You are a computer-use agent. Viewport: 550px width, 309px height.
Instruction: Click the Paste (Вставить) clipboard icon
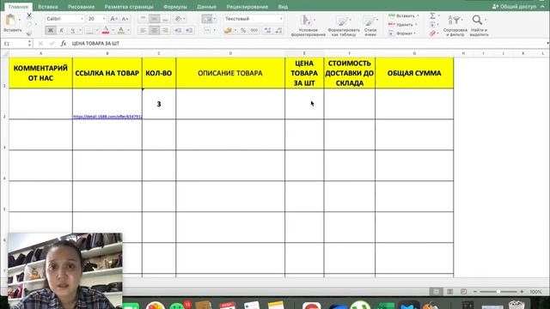(11, 20)
